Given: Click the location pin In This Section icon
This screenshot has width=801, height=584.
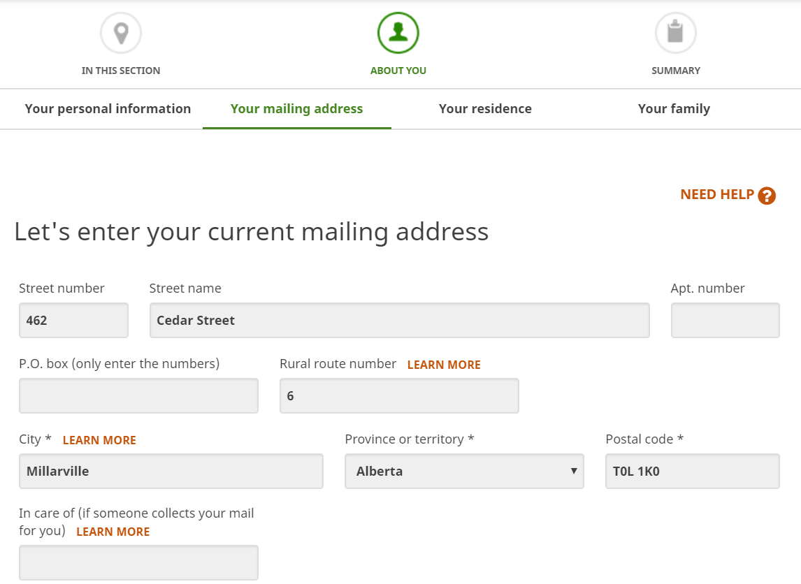Looking at the screenshot, I should point(120,33).
